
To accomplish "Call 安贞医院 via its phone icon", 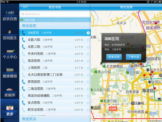I will (23, 103).
